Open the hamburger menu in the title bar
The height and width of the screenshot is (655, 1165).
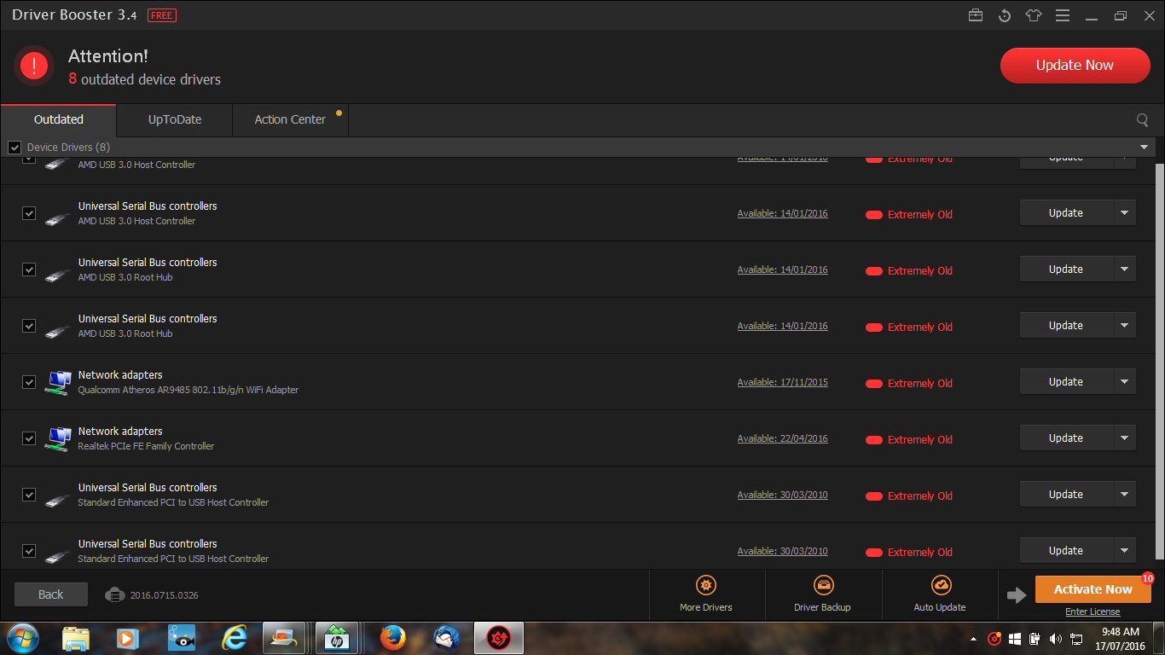1063,15
